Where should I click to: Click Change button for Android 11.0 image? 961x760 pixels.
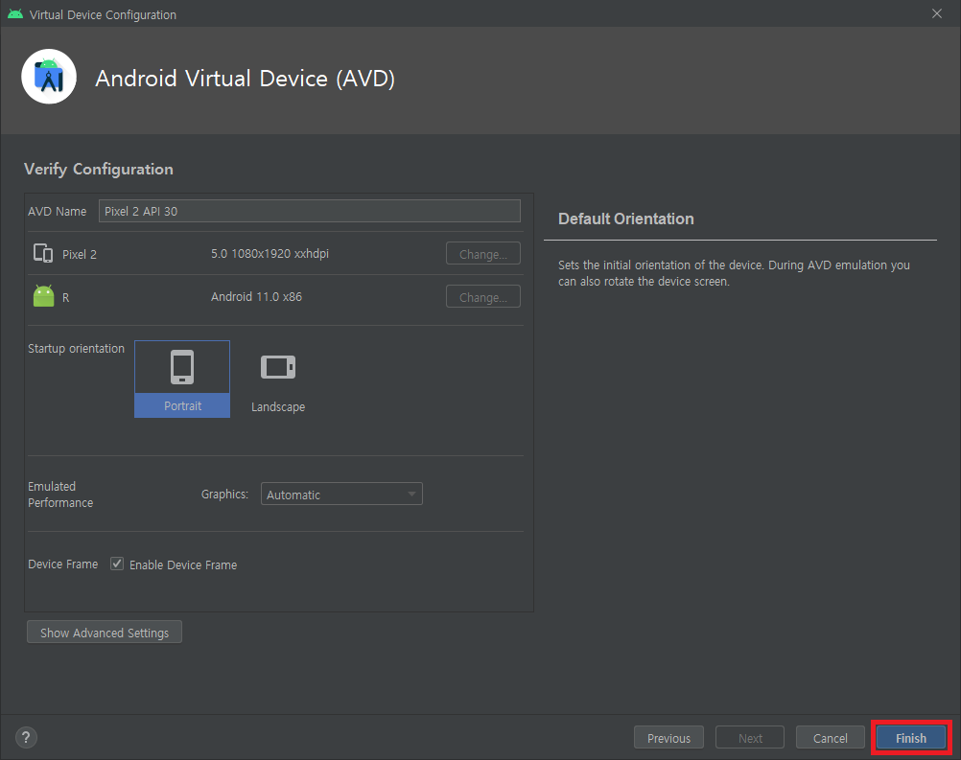pyautogui.click(x=483, y=297)
